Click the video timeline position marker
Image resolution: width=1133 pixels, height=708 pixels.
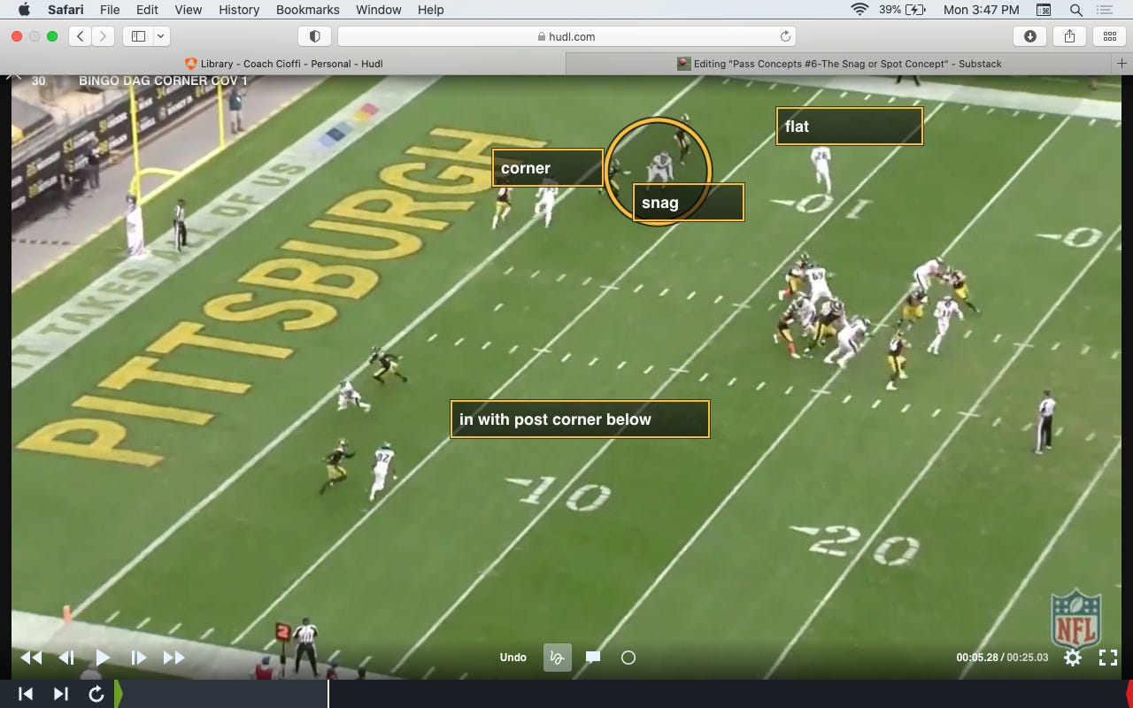click(x=328, y=694)
